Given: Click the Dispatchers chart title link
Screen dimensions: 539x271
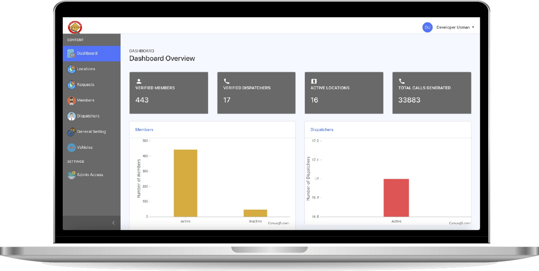Looking at the screenshot, I should coord(322,130).
